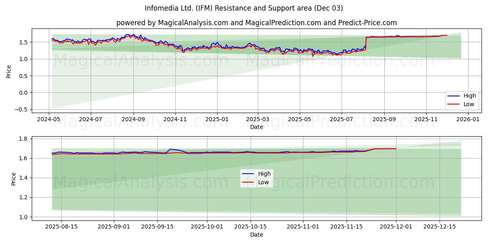Image resolution: width=488 pixels, height=244 pixels.
Task: Click the '1.6' y-axis tick on bottom chart
Action: pyautogui.click(x=24, y=158)
